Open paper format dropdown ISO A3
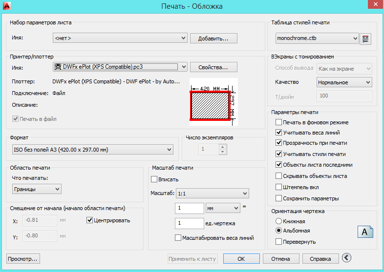384x272 pixels. click(x=92, y=150)
